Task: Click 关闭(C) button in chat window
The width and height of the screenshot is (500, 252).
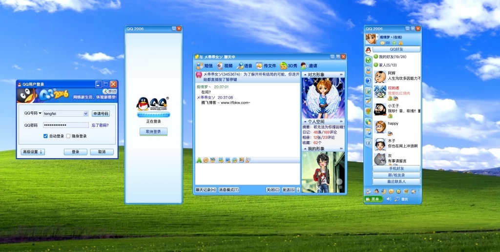Action: click(x=273, y=190)
